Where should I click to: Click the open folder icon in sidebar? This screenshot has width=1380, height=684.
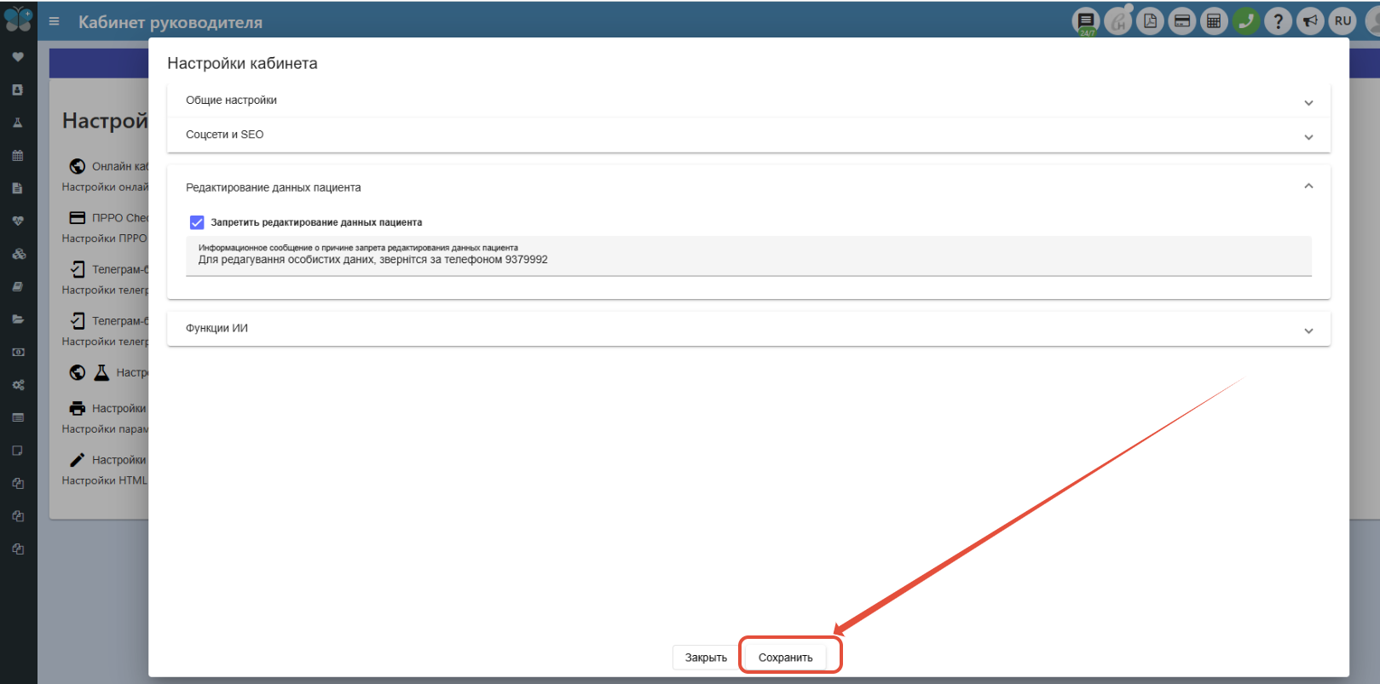(x=18, y=319)
